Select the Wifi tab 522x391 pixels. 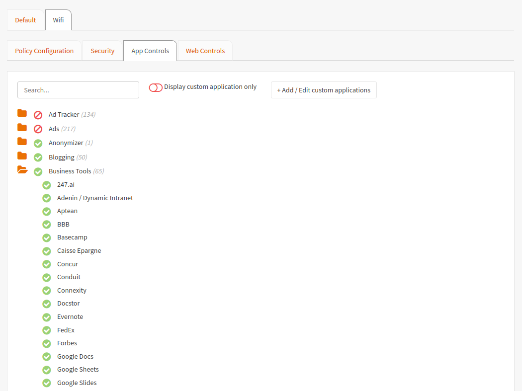[58, 20]
